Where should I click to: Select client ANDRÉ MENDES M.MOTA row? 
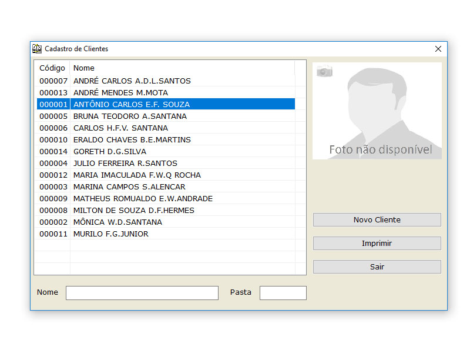click(120, 92)
